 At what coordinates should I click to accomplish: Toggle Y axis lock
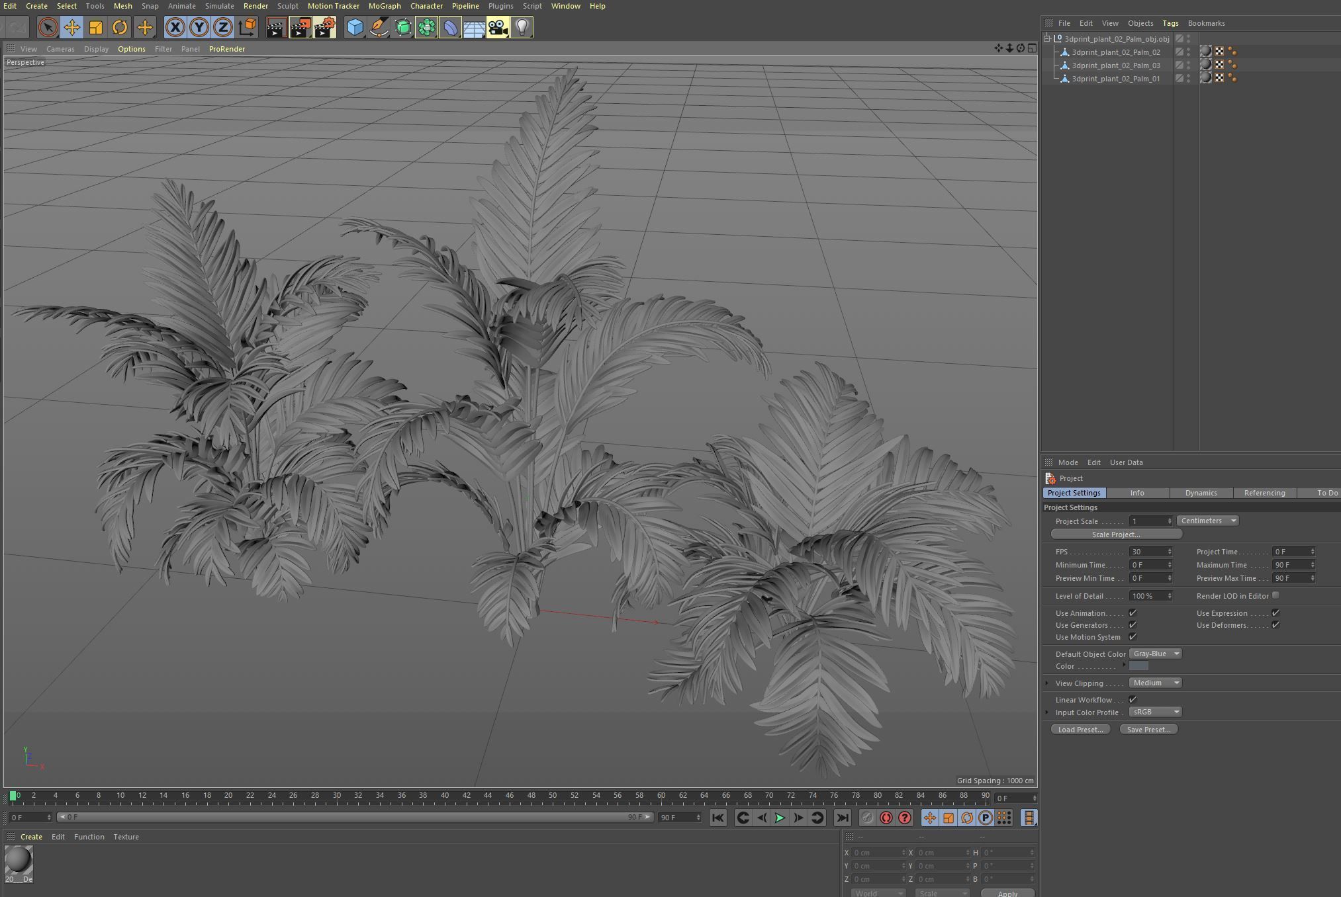199,27
